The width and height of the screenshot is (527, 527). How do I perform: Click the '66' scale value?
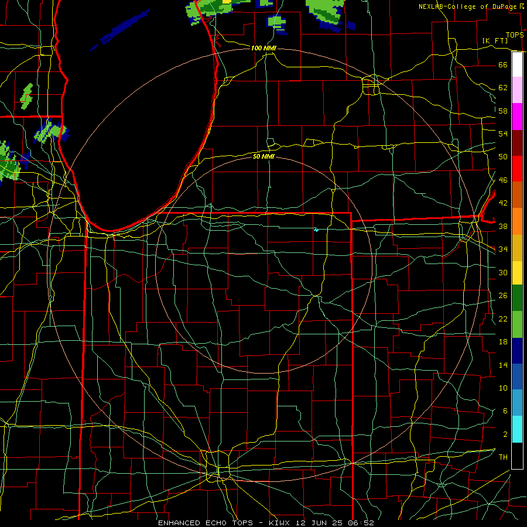(x=503, y=64)
